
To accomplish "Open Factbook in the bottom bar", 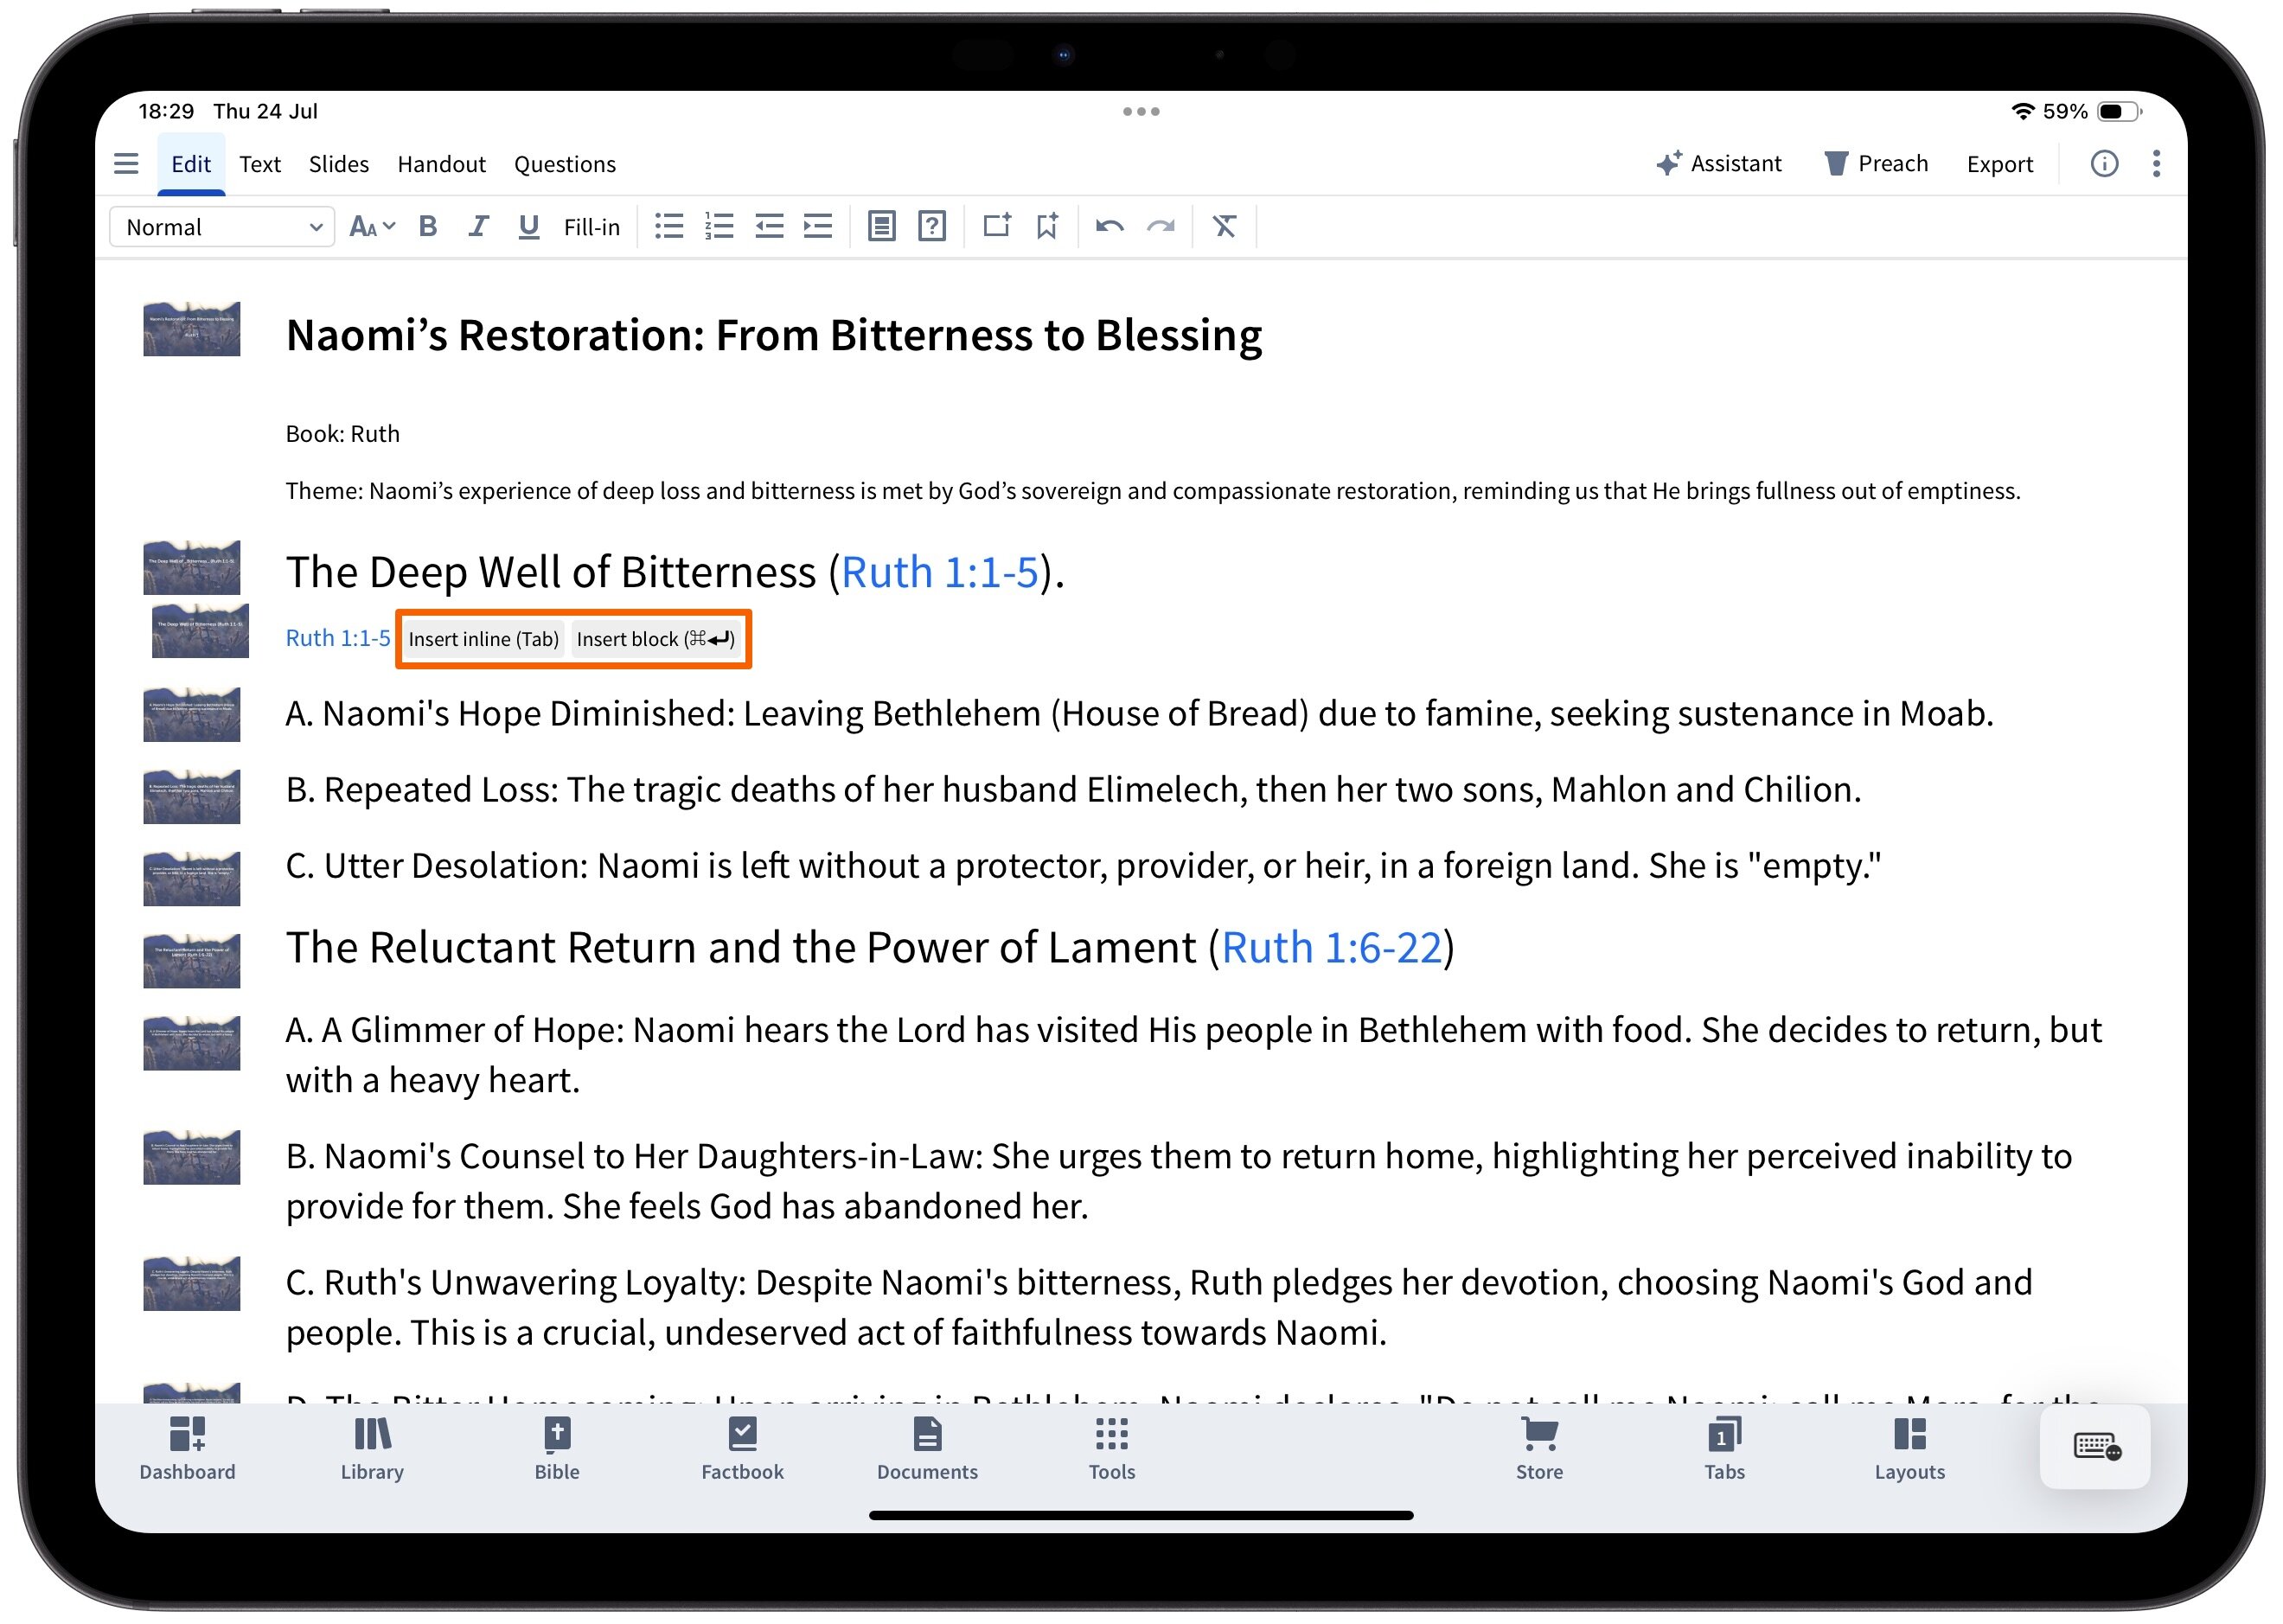I will click(742, 1450).
